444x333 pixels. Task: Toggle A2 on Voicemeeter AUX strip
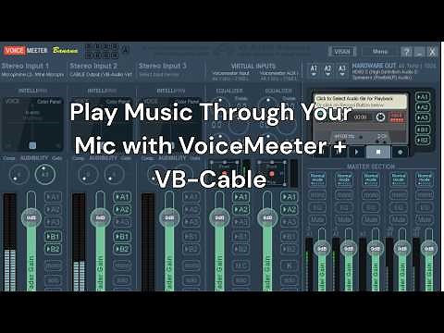click(x=290, y=210)
